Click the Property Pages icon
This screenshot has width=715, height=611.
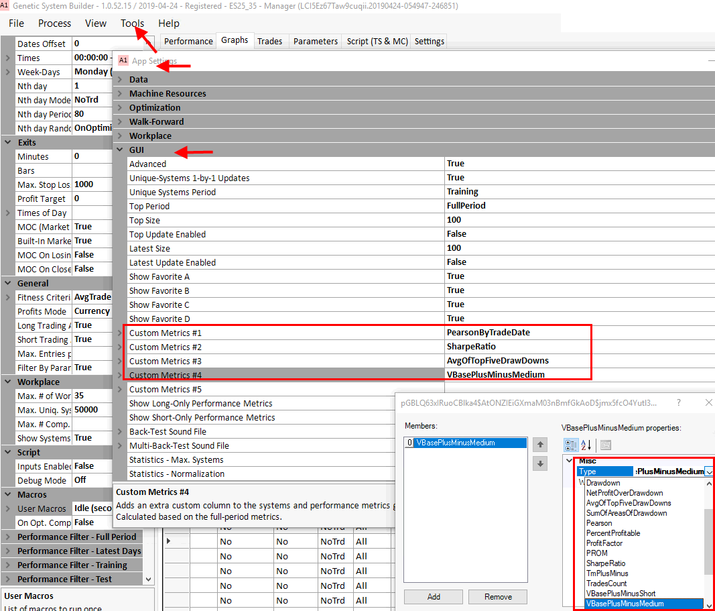tap(606, 445)
